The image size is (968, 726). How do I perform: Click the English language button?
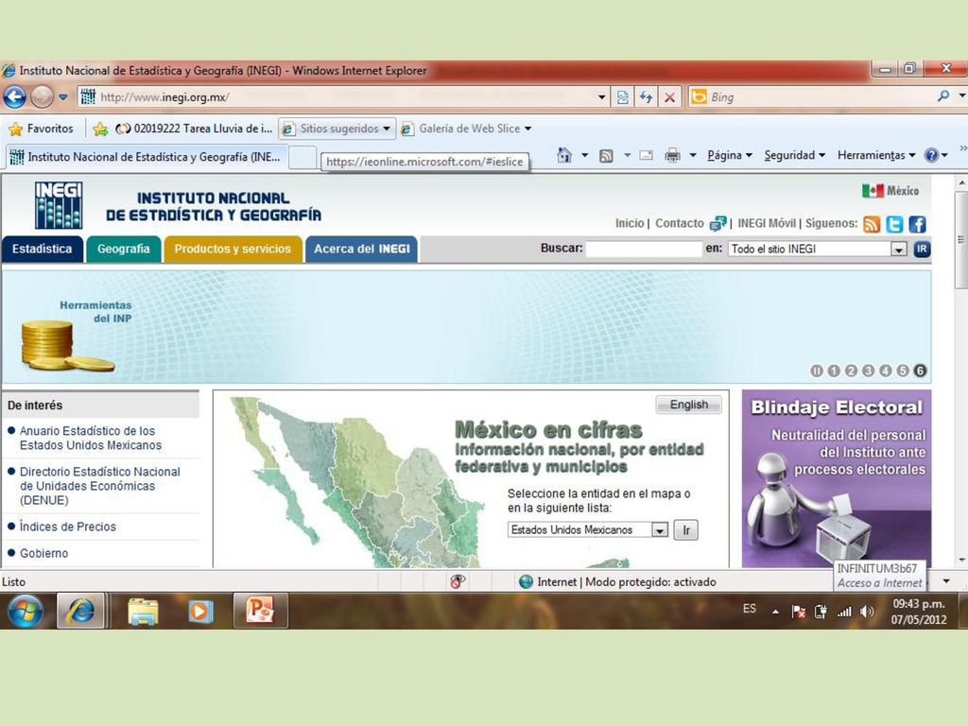[689, 405]
